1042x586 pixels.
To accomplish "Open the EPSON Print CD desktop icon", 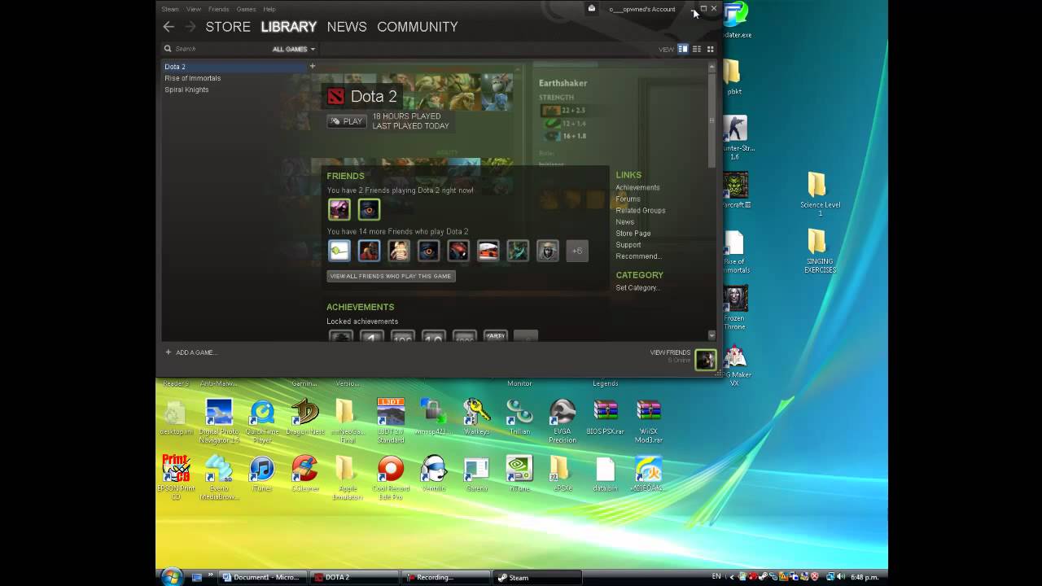I will tap(176, 478).
